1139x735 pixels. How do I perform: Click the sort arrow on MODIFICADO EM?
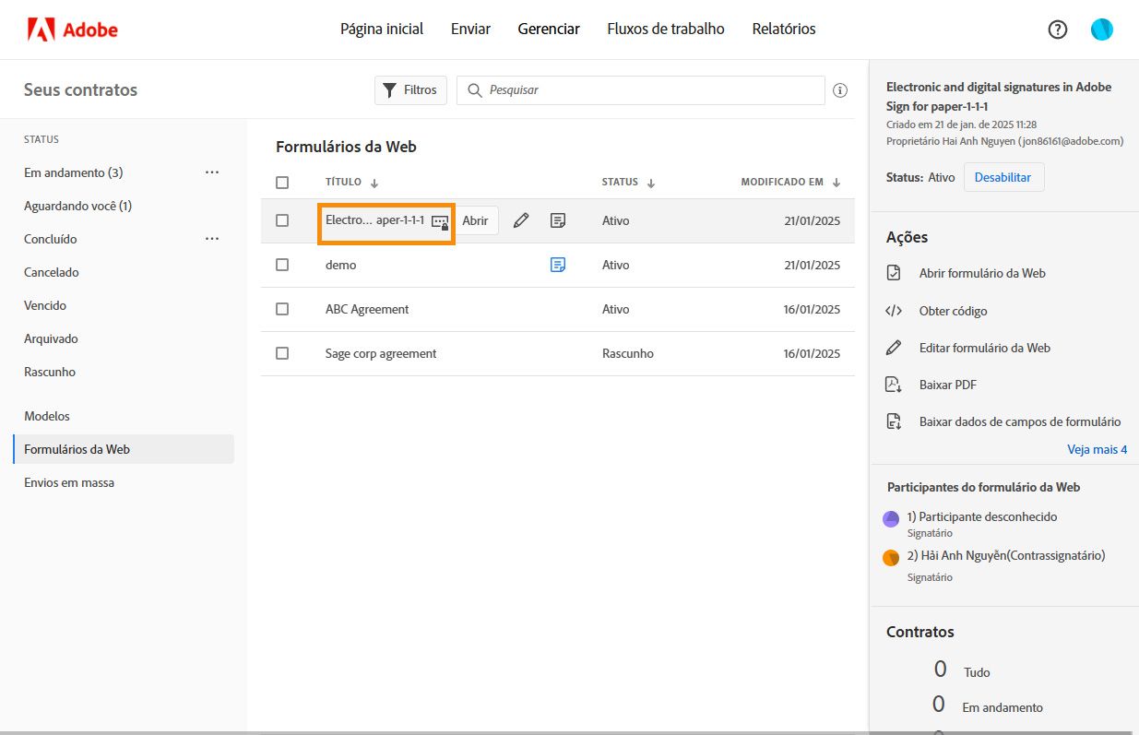point(837,183)
